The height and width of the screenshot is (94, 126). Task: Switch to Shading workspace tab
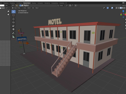pos(34,3)
